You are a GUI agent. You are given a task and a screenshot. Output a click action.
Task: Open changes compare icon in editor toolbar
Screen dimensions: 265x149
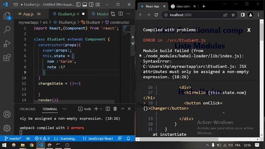coord(113,14)
